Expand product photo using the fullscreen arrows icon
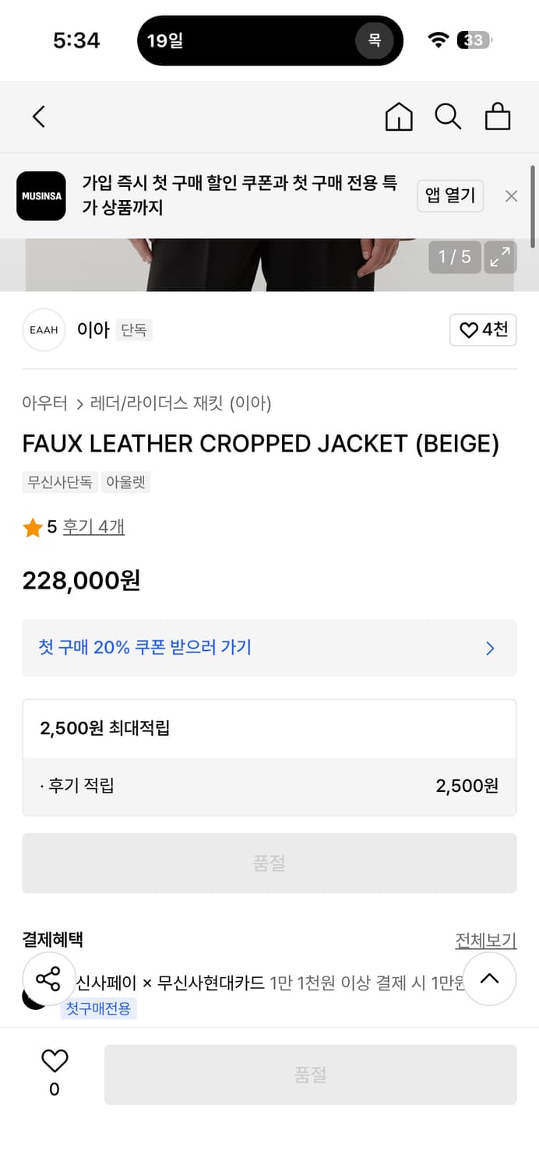 [500, 257]
